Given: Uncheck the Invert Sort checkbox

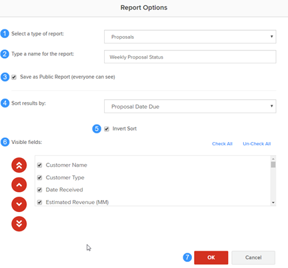Looking at the screenshot, I should pyautogui.click(x=107, y=129).
